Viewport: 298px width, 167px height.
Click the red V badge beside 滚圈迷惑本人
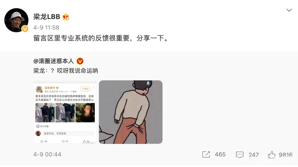pos(80,61)
